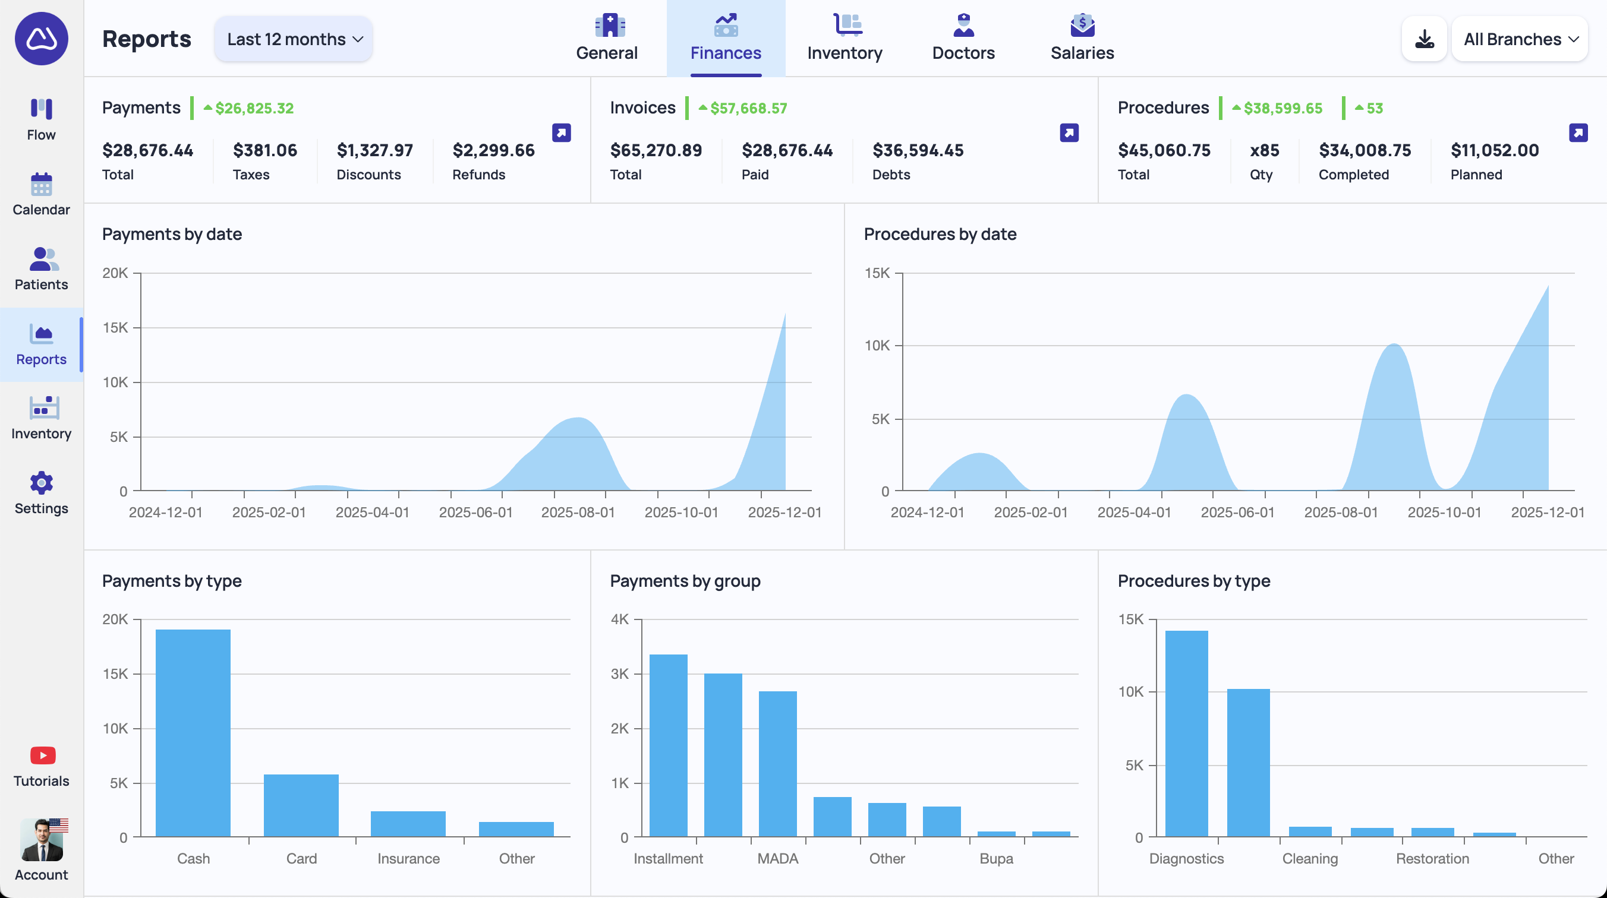The width and height of the screenshot is (1607, 898).
Task: Switch to Salaries reports tab
Action: coord(1082,38)
